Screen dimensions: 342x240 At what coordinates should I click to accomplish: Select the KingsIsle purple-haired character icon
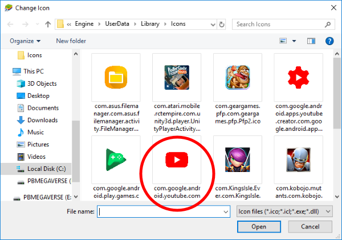point(238,159)
